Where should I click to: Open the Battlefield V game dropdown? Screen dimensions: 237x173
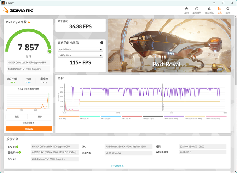coord(80,49)
